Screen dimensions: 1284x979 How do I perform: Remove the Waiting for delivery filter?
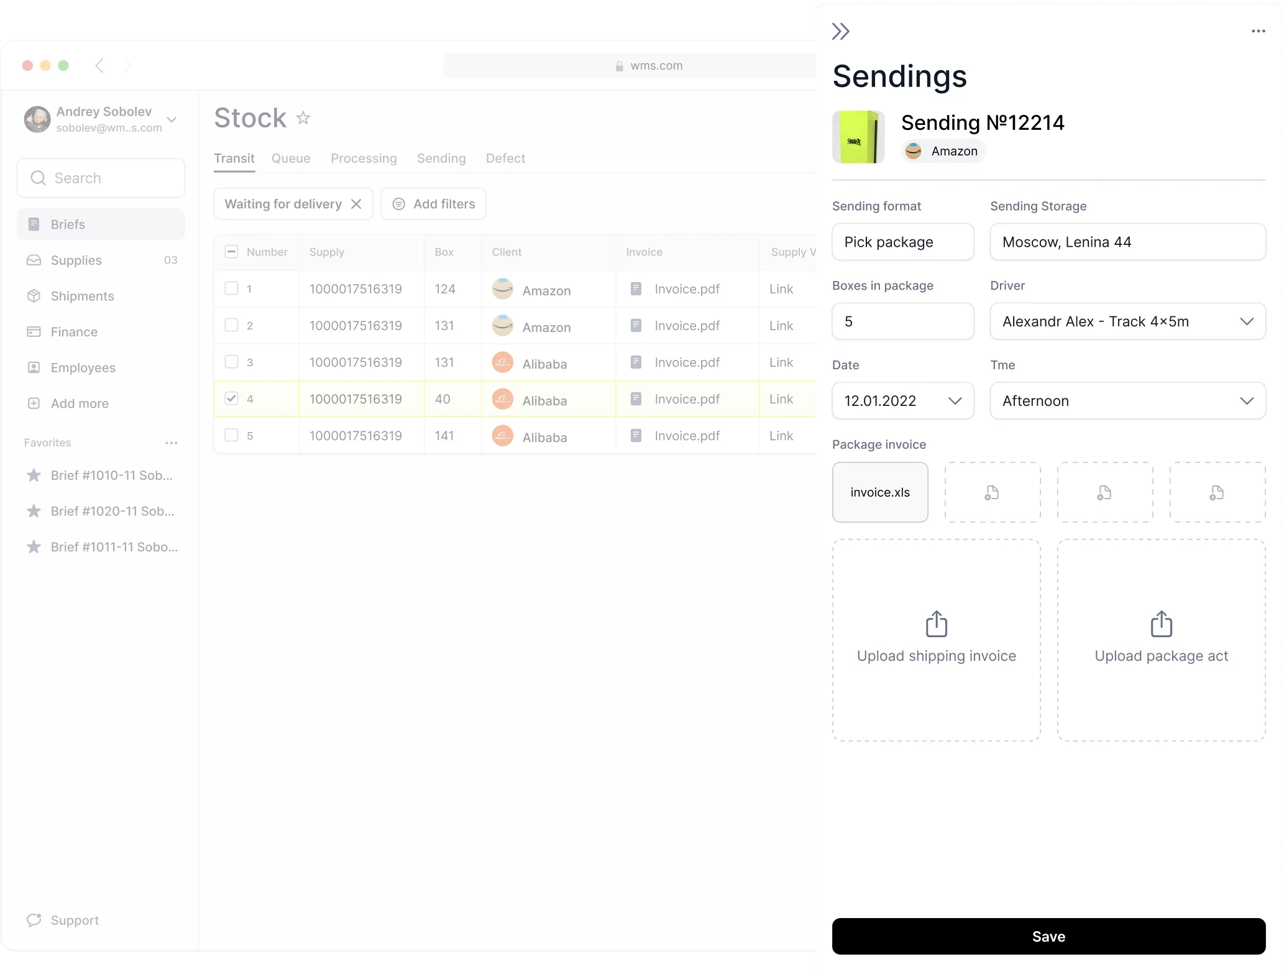[x=356, y=204]
